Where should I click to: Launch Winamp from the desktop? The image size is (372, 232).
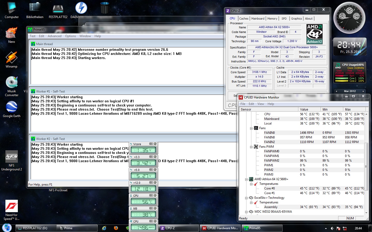click(12, 60)
